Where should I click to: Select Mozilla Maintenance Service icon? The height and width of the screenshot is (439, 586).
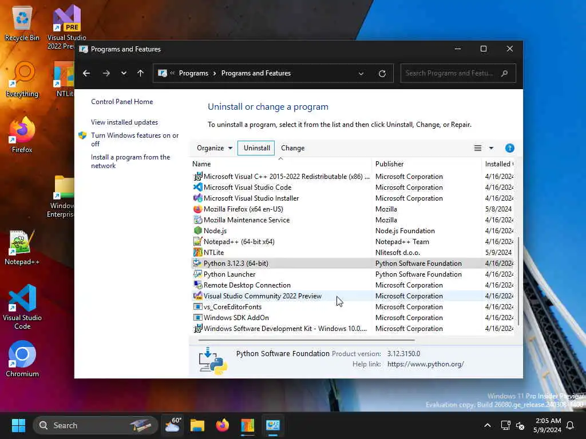point(197,219)
